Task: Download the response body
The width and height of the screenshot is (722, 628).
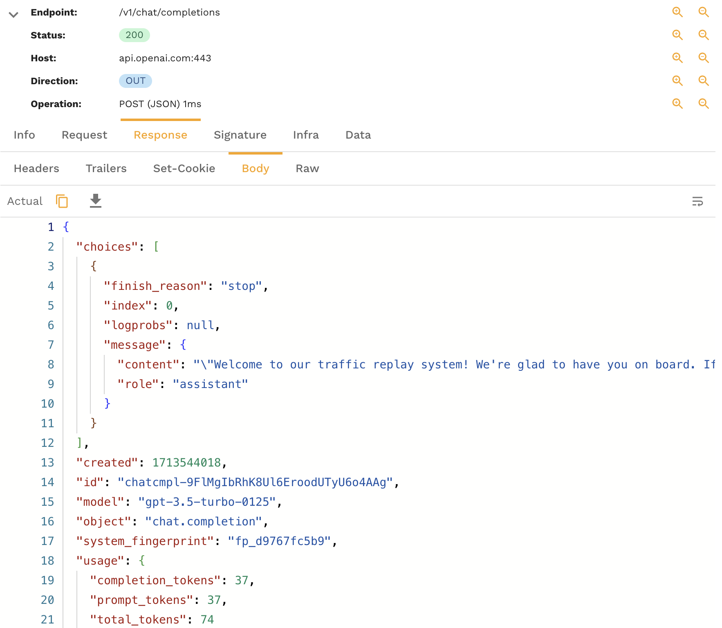Action: point(95,201)
